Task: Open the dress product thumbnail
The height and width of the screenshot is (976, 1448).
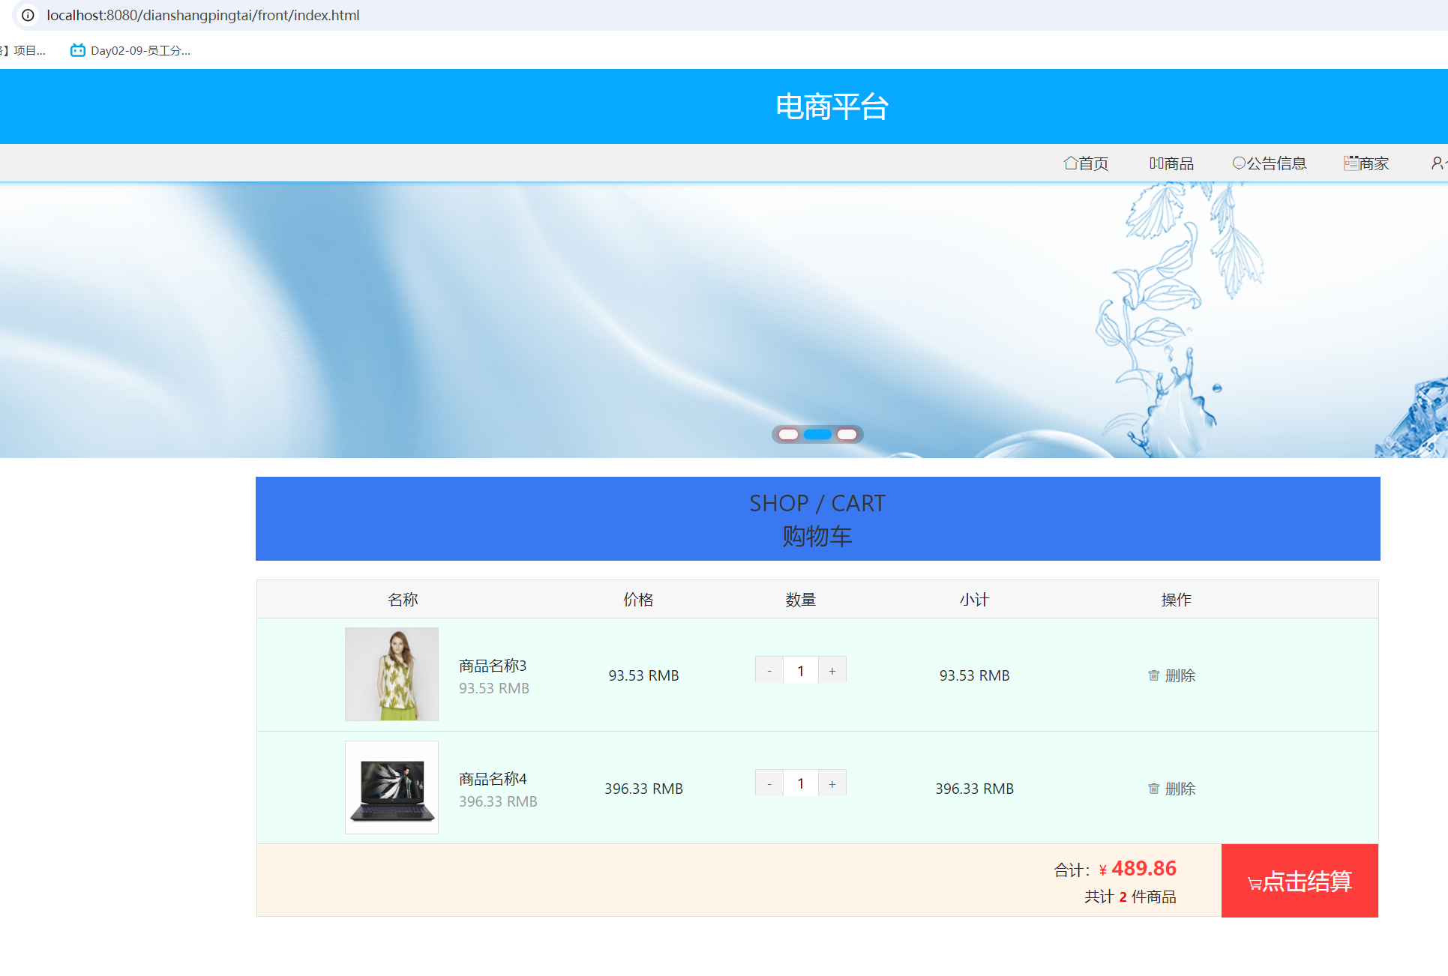Action: [391, 674]
